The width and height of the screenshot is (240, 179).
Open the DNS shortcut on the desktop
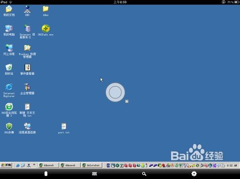[27, 11]
